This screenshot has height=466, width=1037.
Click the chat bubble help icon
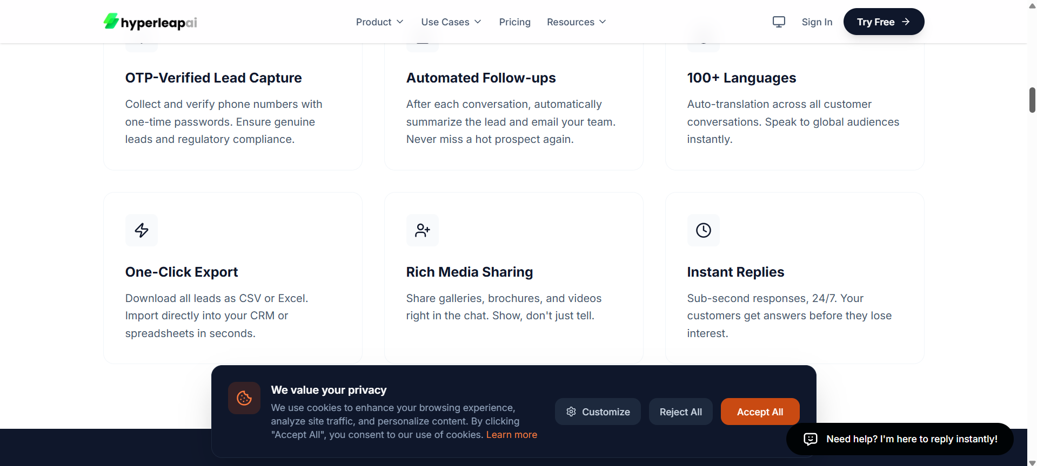coord(811,439)
